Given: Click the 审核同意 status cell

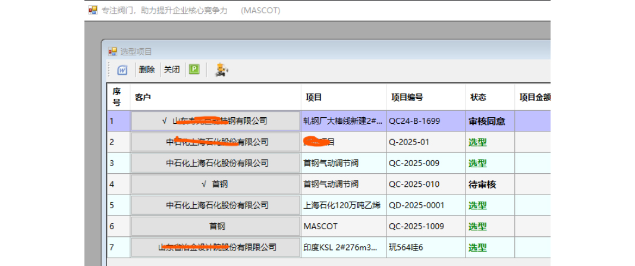Looking at the screenshot, I should (490, 121).
